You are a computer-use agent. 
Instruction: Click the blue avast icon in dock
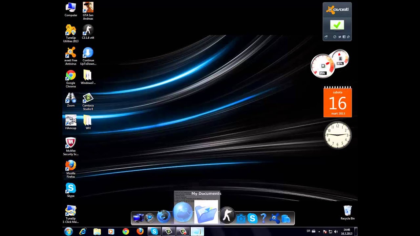pyautogui.click(x=275, y=218)
